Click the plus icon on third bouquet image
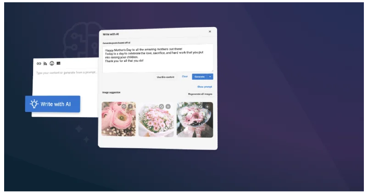 207,106
